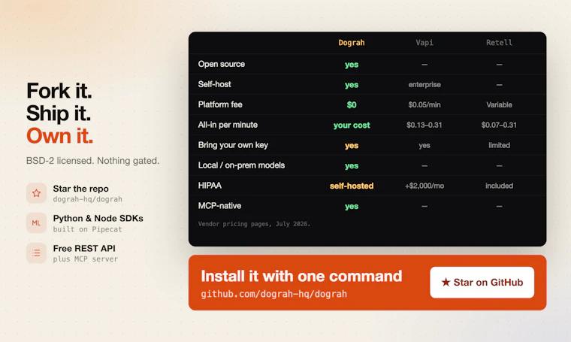Click Dograh's yes for Open source

[x=352, y=65]
